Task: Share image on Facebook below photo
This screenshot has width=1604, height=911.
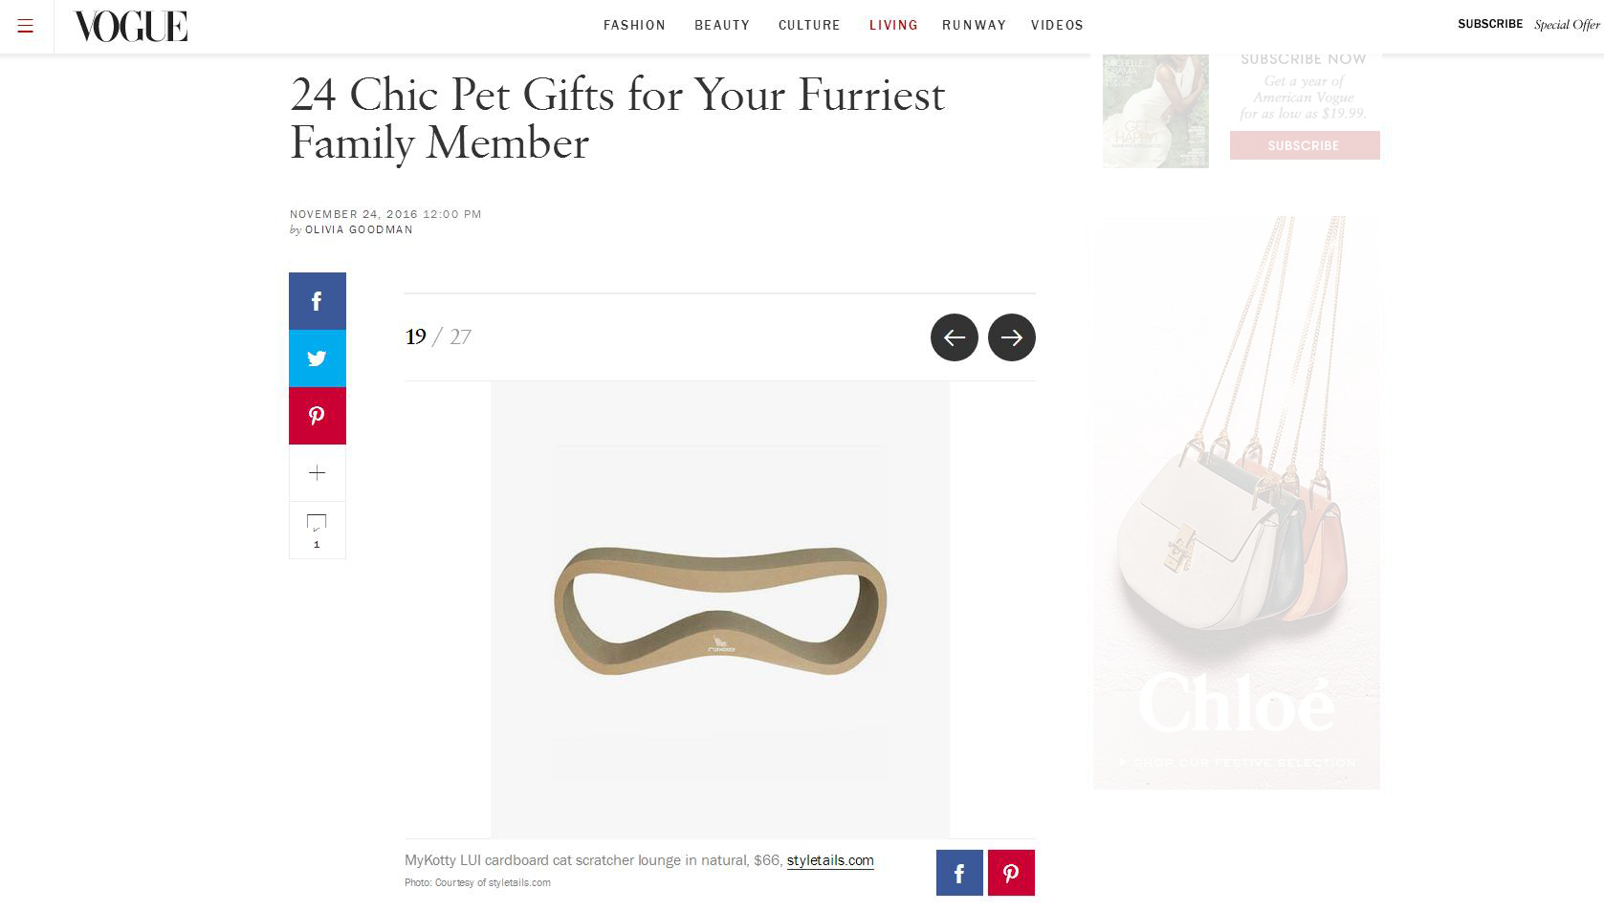Action: [959, 873]
